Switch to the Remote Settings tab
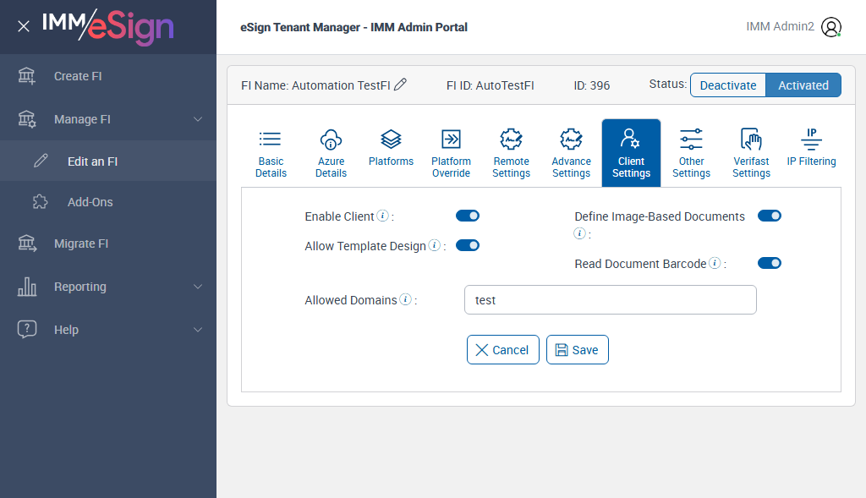This screenshot has width=866, height=498. [x=511, y=152]
